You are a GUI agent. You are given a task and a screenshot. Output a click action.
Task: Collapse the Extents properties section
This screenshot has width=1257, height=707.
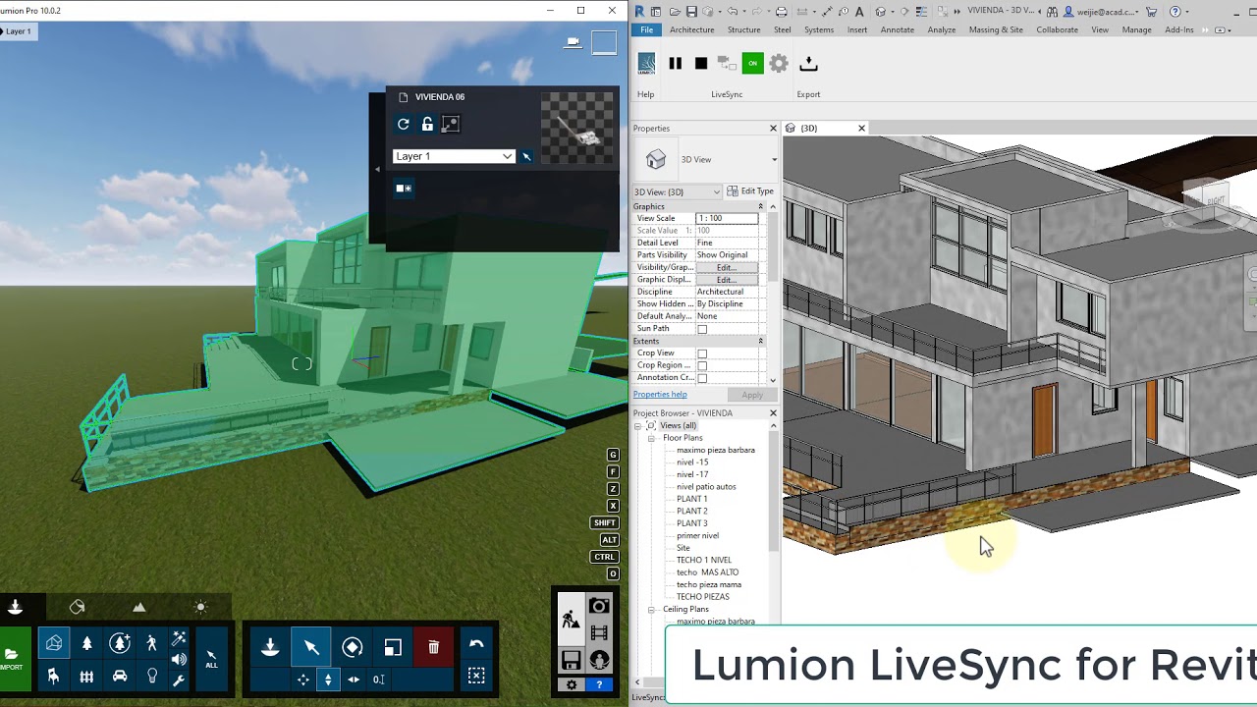click(x=760, y=341)
